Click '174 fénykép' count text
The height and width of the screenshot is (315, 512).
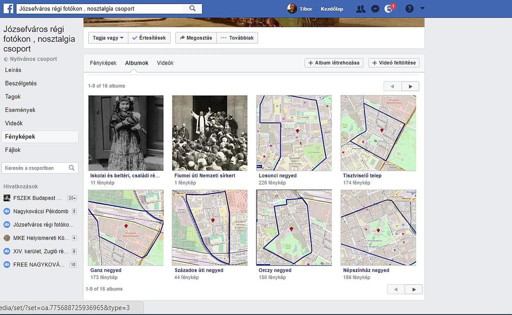(x=356, y=183)
